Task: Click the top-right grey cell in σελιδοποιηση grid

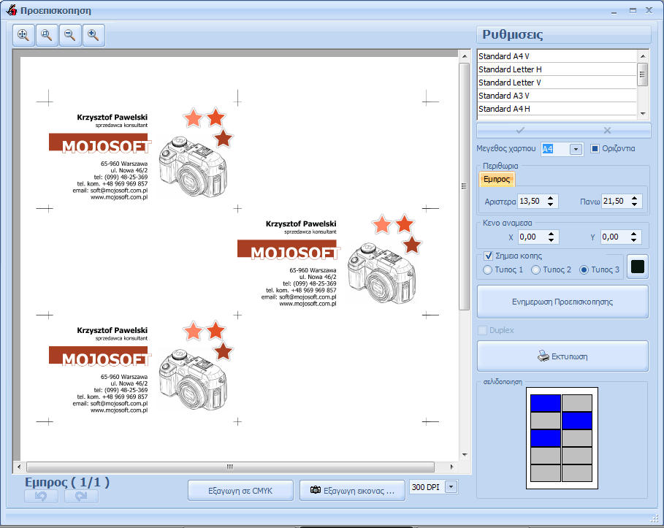Action: tap(577, 403)
